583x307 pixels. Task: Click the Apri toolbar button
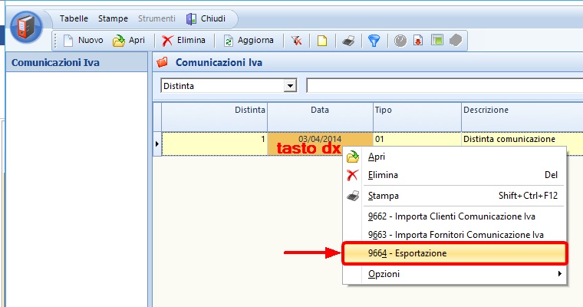pyautogui.click(x=129, y=40)
